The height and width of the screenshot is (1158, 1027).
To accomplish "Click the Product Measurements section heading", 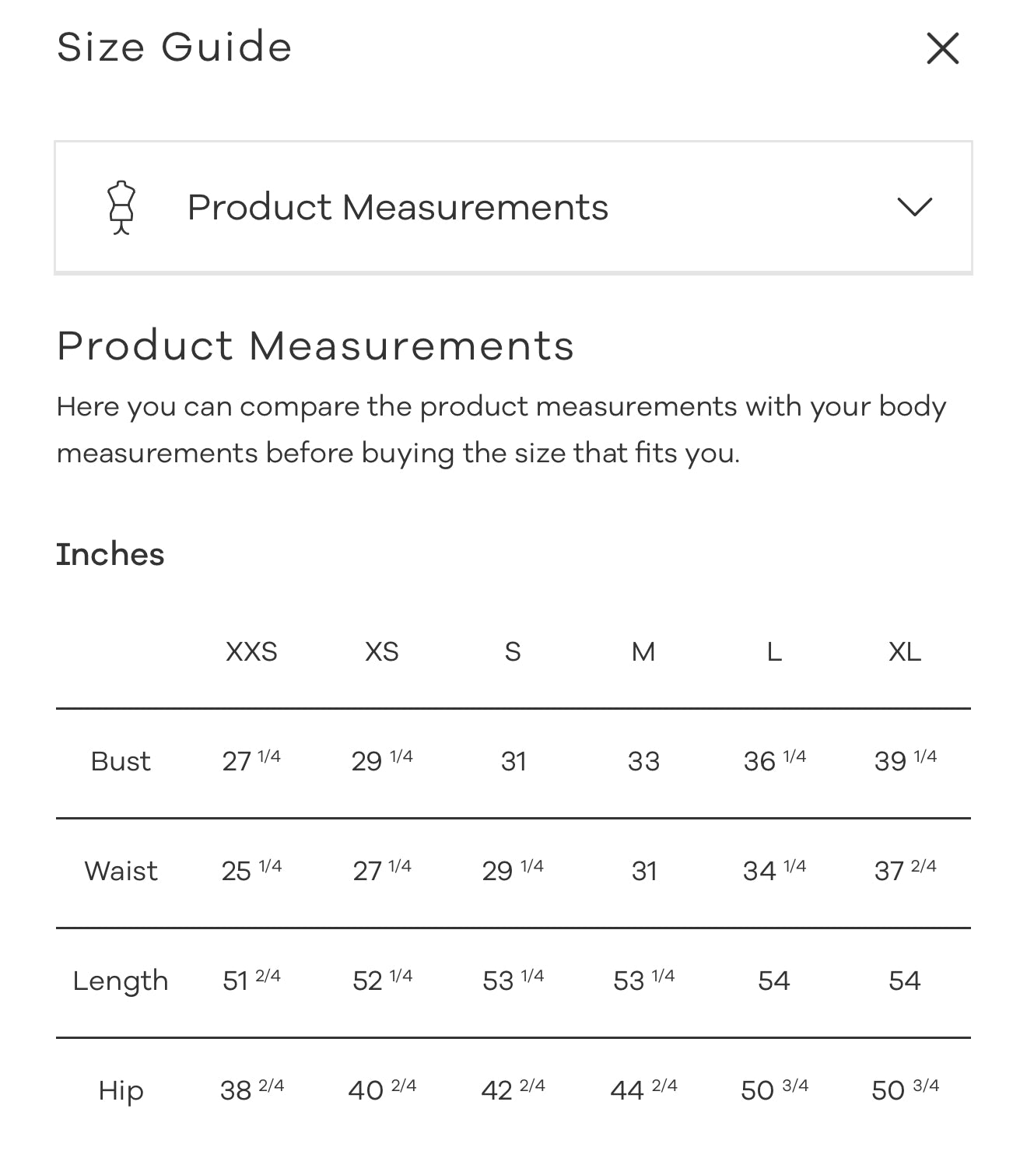I will point(315,345).
